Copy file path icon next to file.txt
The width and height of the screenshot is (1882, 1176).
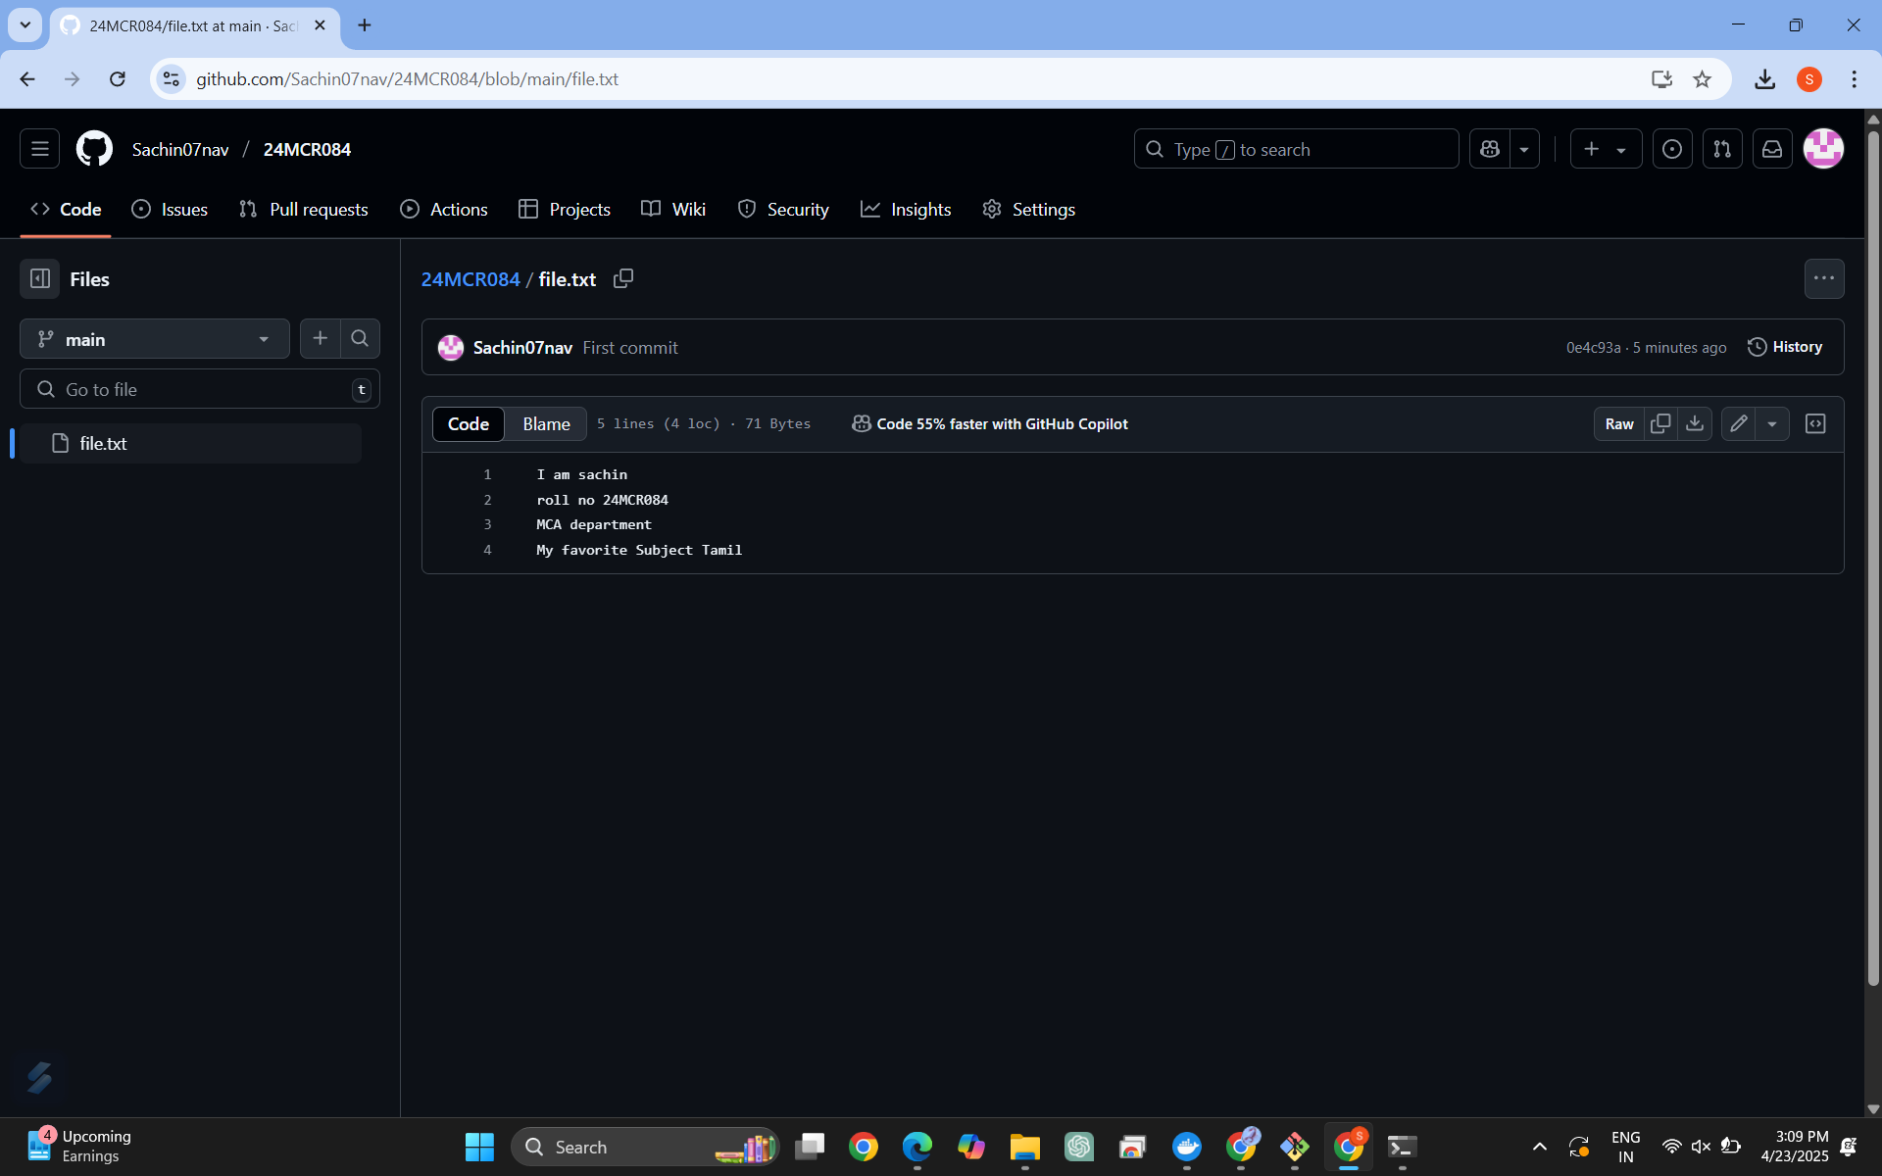(x=623, y=278)
